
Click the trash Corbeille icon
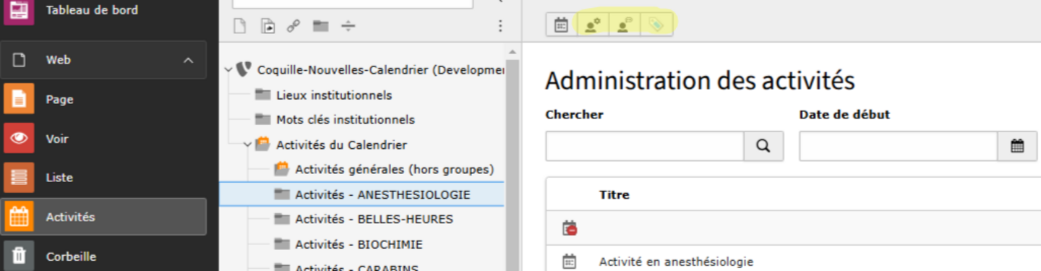tap(19, 256)
